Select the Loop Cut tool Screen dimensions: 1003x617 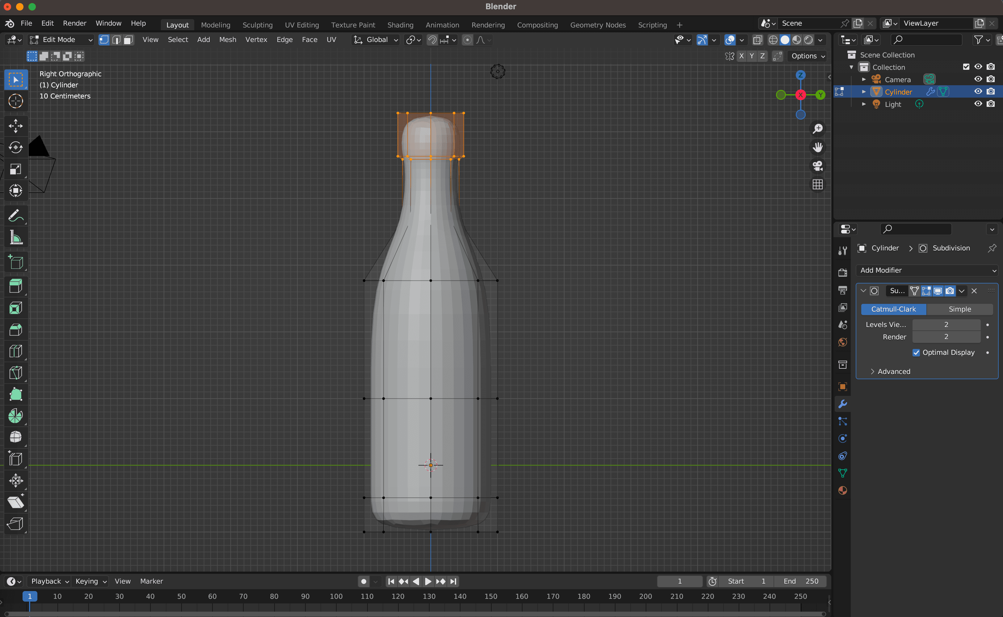click(x=16, y=351)
